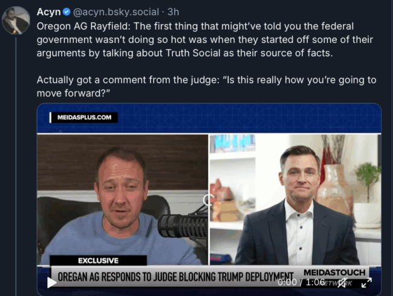Click the MeidasTouch Network logo

(334, 277)
